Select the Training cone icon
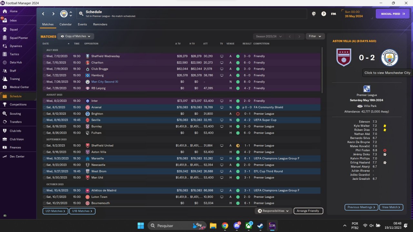 [x=5, y=79]
